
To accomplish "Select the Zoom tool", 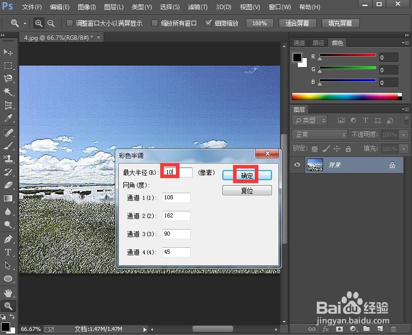I will coord(7,306).
